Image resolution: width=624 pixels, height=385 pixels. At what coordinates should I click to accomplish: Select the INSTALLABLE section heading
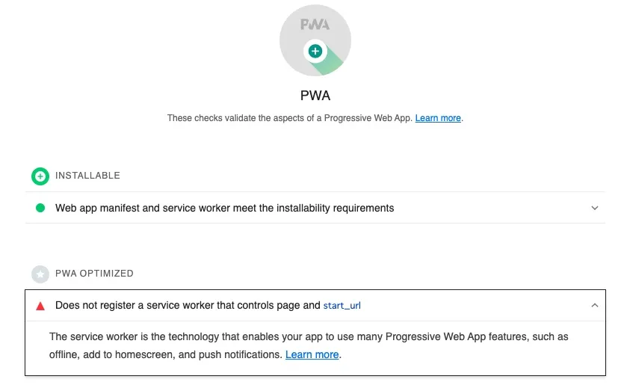87,176
